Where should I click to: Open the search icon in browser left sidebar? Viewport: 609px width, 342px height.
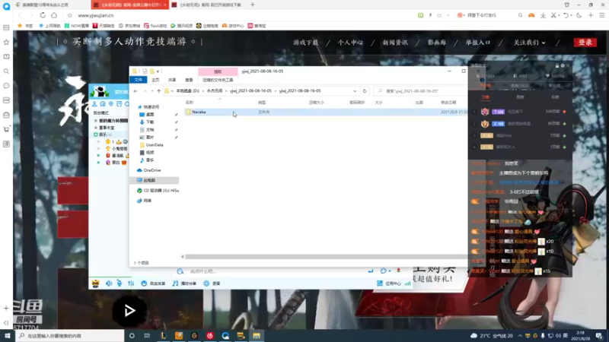point(6,71)
